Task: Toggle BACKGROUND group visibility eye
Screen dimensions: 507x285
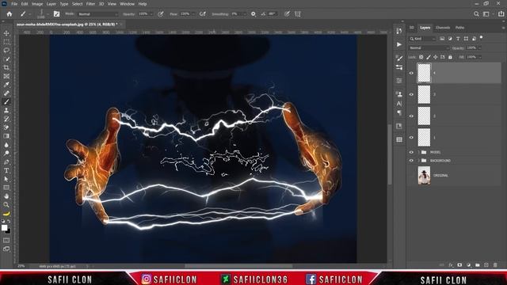Action: click(x=411, y=161)
